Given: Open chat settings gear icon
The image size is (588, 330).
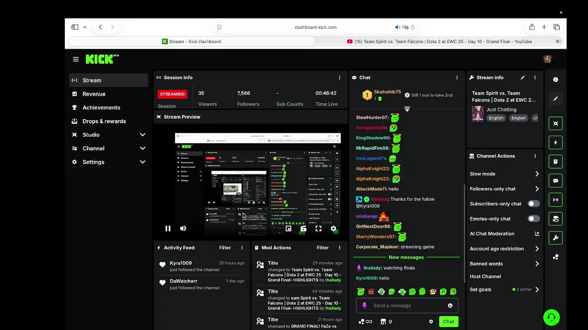Looking at the screenshot, I should 431,322.
